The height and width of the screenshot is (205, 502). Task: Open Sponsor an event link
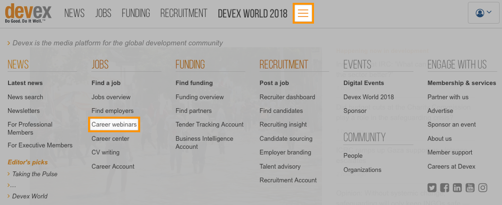[x=451, y=125]
